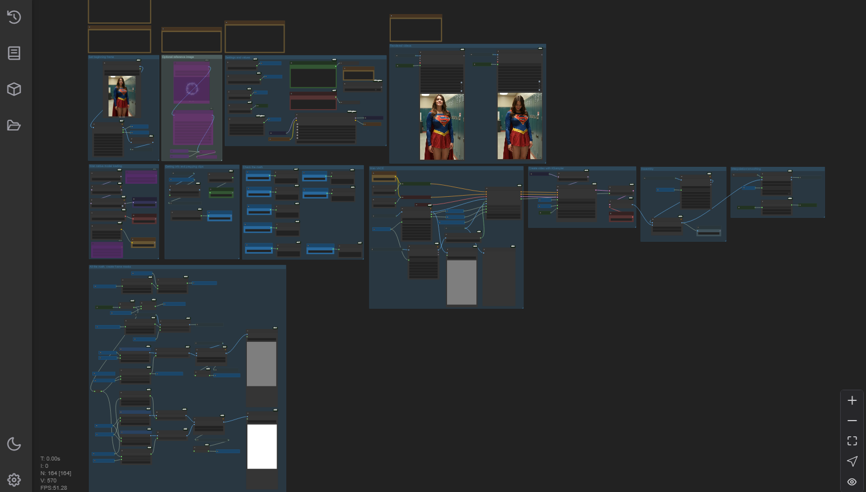
Task: Select the image in Set beginning frame group
Action: coord(121,96)
